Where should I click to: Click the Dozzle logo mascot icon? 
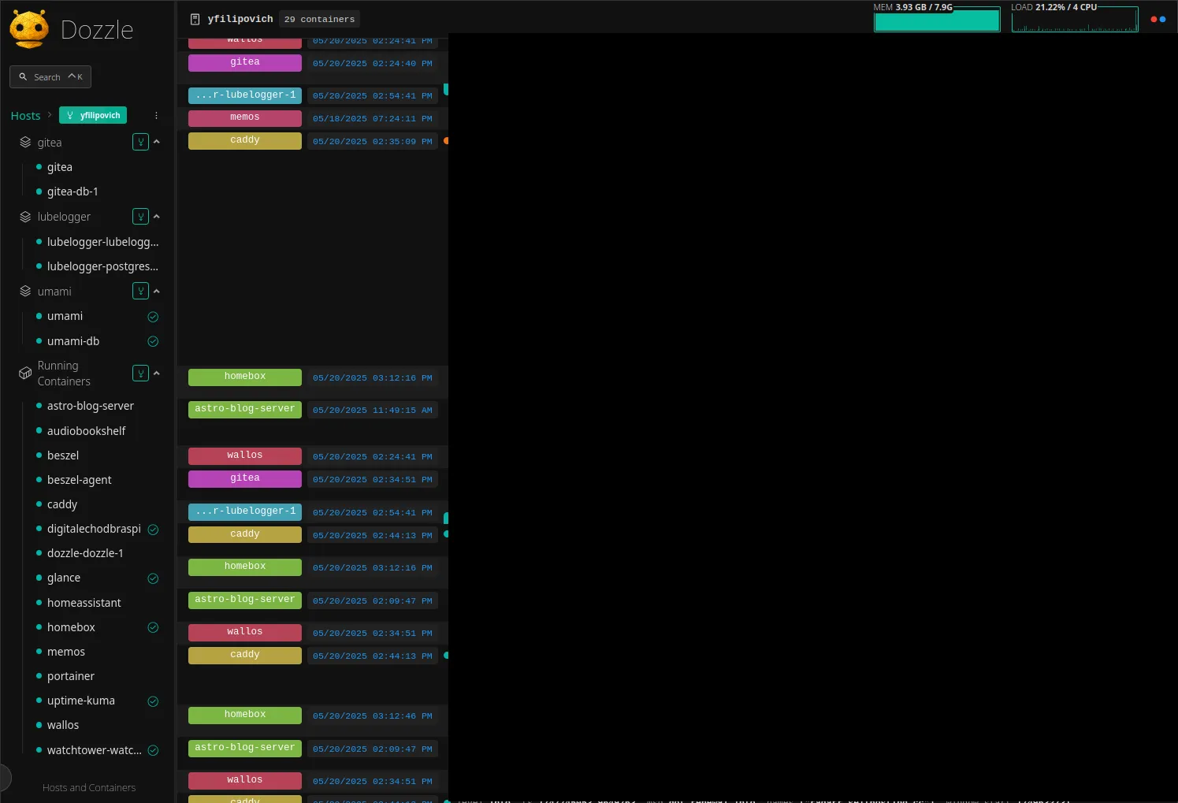30,29
